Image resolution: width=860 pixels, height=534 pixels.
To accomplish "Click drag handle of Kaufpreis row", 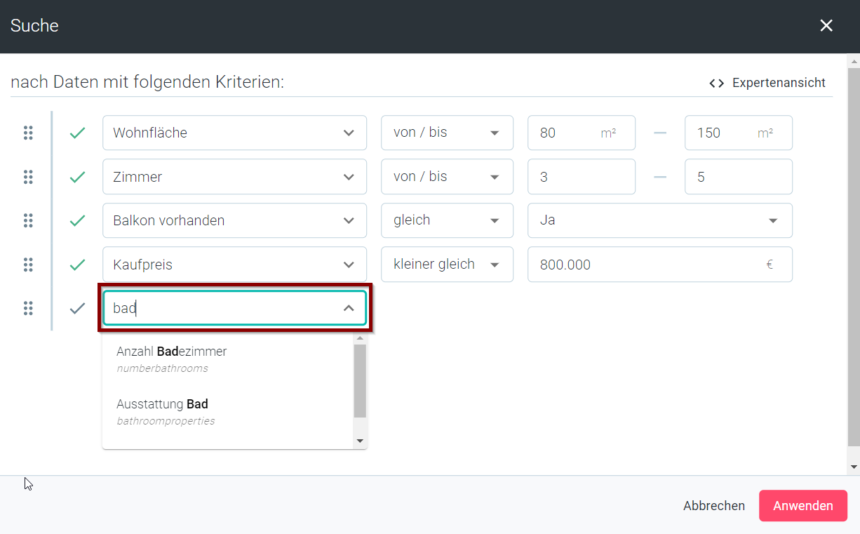I will tap(28, 265).
